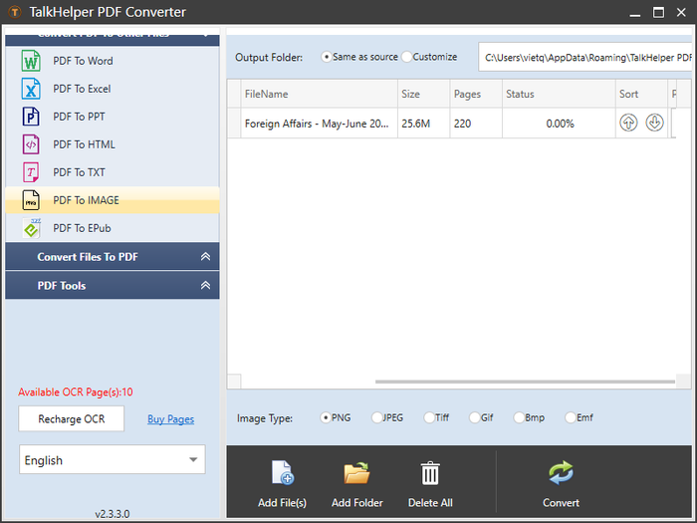Click the v2.3.3.0 version text
697x523 pixels.
[112, 514]
